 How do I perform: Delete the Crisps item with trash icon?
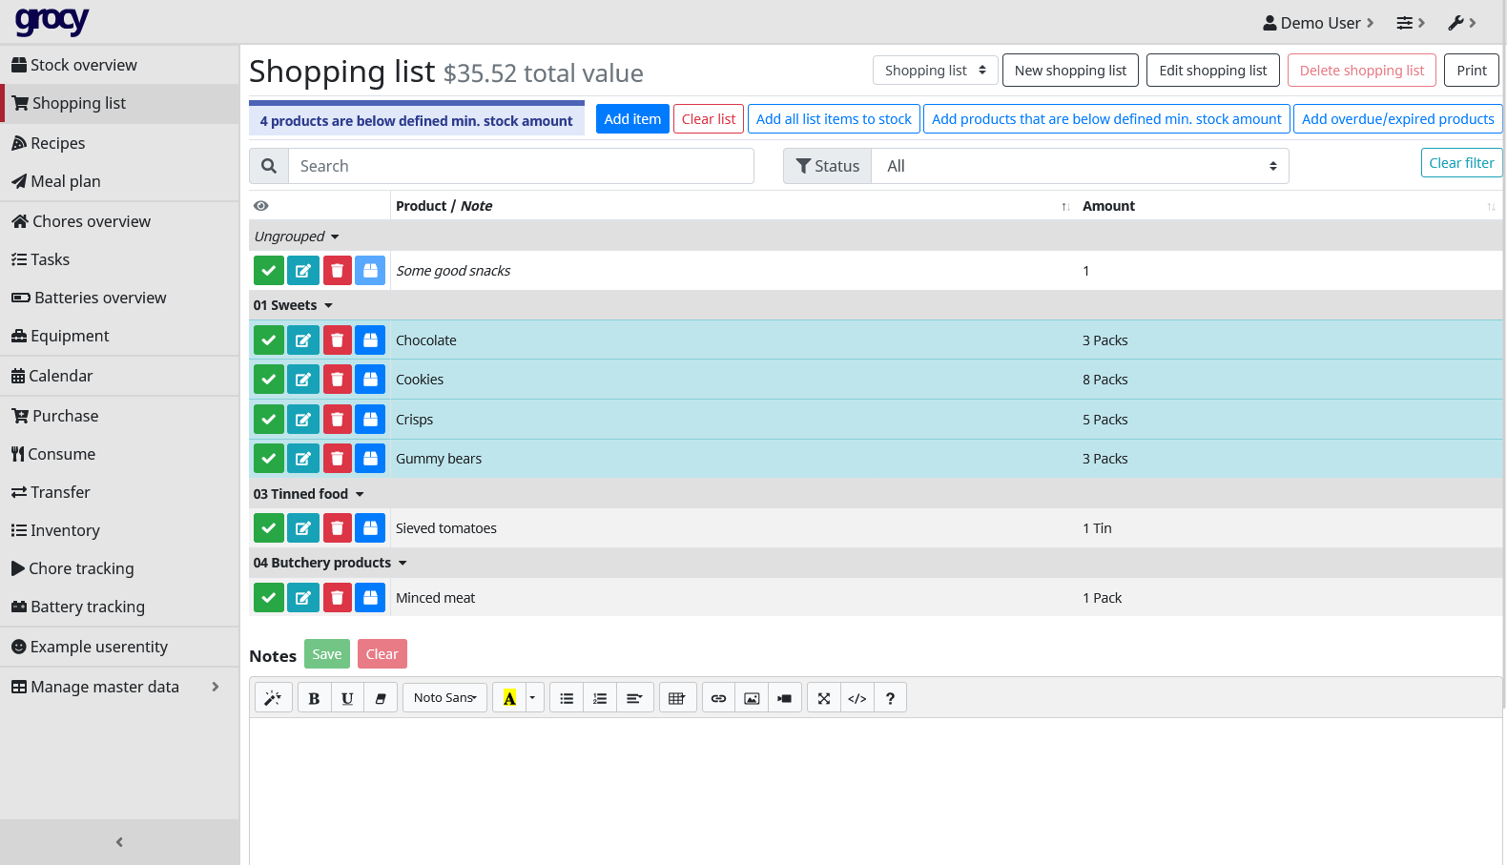(x=337, y=420)
